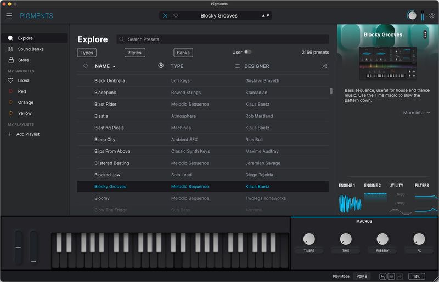This screenshot has height=282, width=439.
Task: Select the Blasting Pixels preset
Action: (203, 128)
